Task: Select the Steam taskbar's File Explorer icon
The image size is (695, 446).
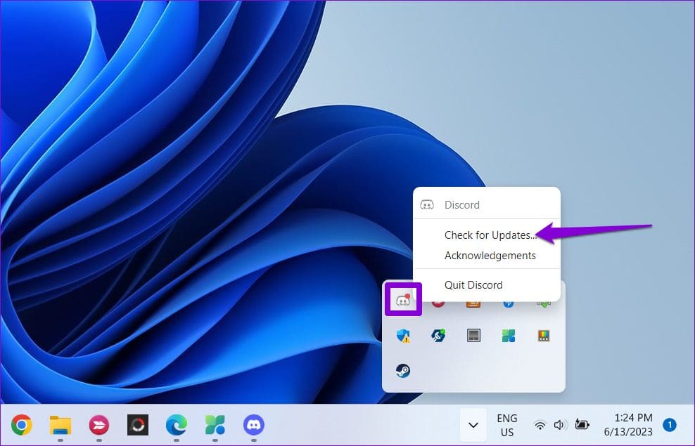Action: tap(59, 425)
